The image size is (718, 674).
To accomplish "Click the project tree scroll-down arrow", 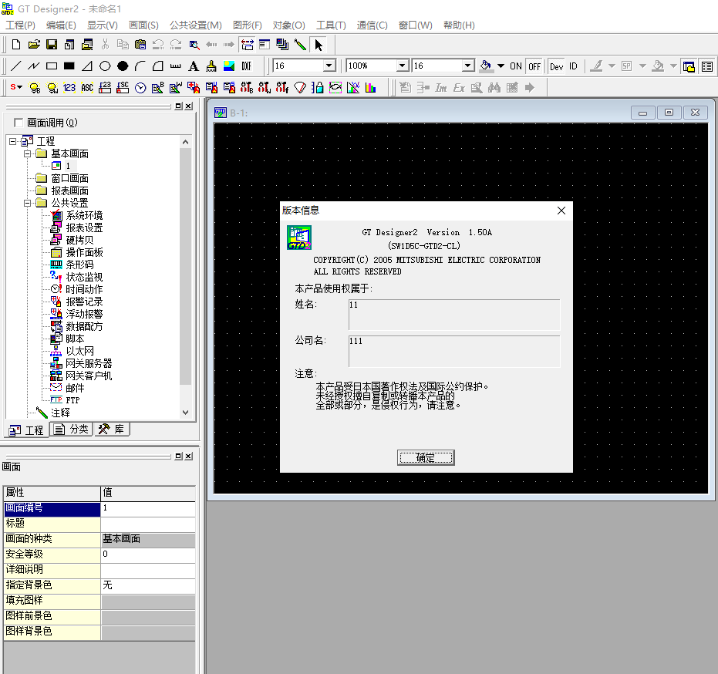I will click(185, 413).
